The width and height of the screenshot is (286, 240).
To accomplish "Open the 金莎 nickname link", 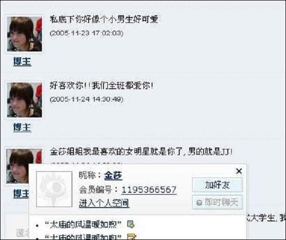I will (x=113, y=176).
